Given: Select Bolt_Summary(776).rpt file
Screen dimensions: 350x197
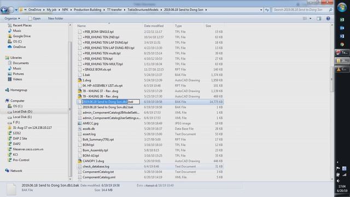Looking at the screenshot, I should (98, 140).
